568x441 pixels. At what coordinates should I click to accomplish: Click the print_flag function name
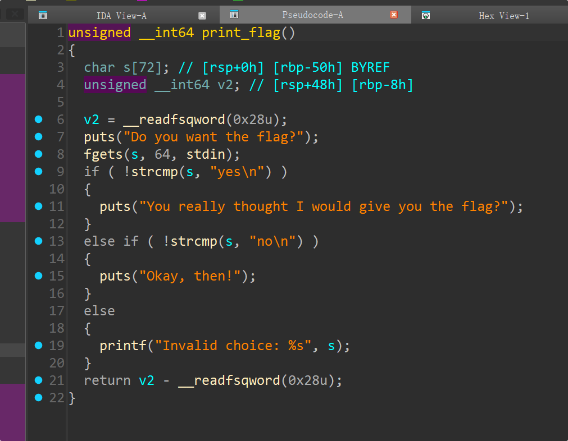[241, 33]
